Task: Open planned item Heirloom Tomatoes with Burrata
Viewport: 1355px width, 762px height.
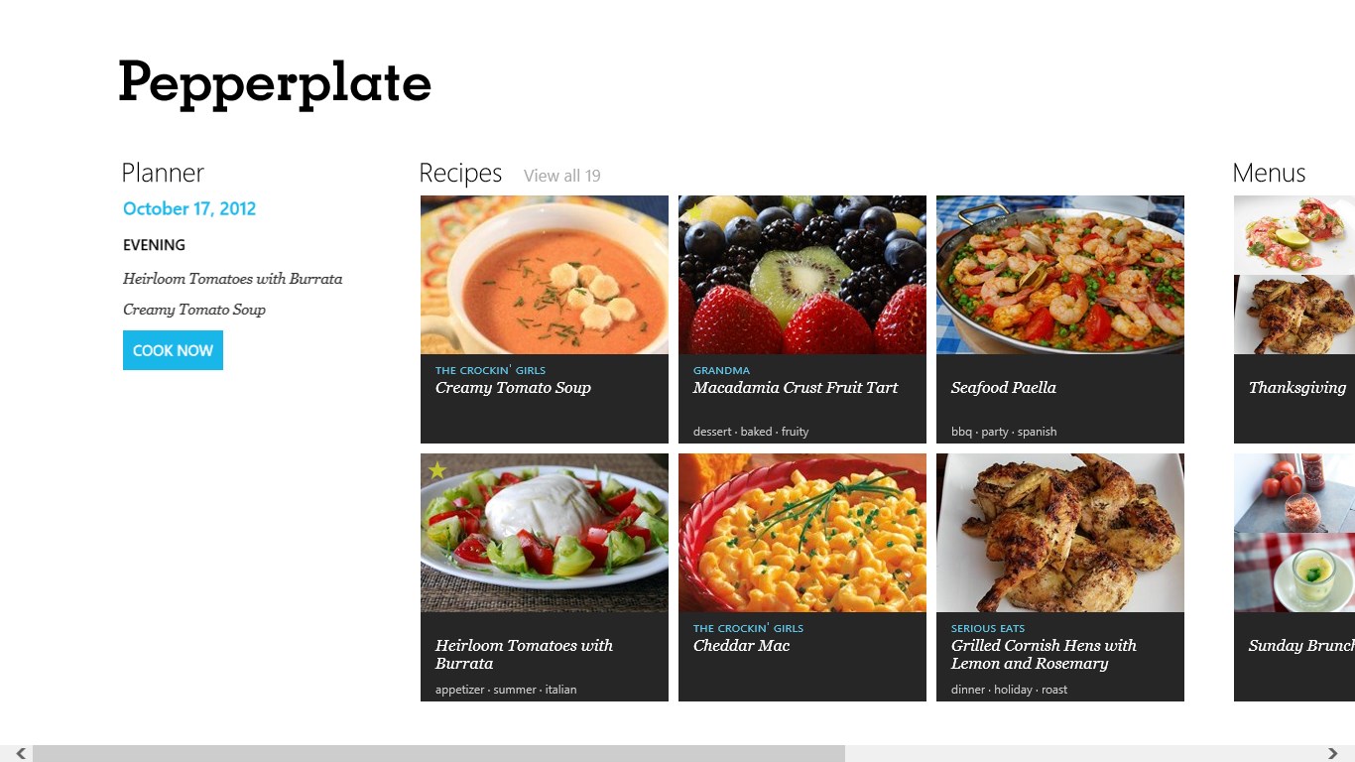Action: point(232,279)
